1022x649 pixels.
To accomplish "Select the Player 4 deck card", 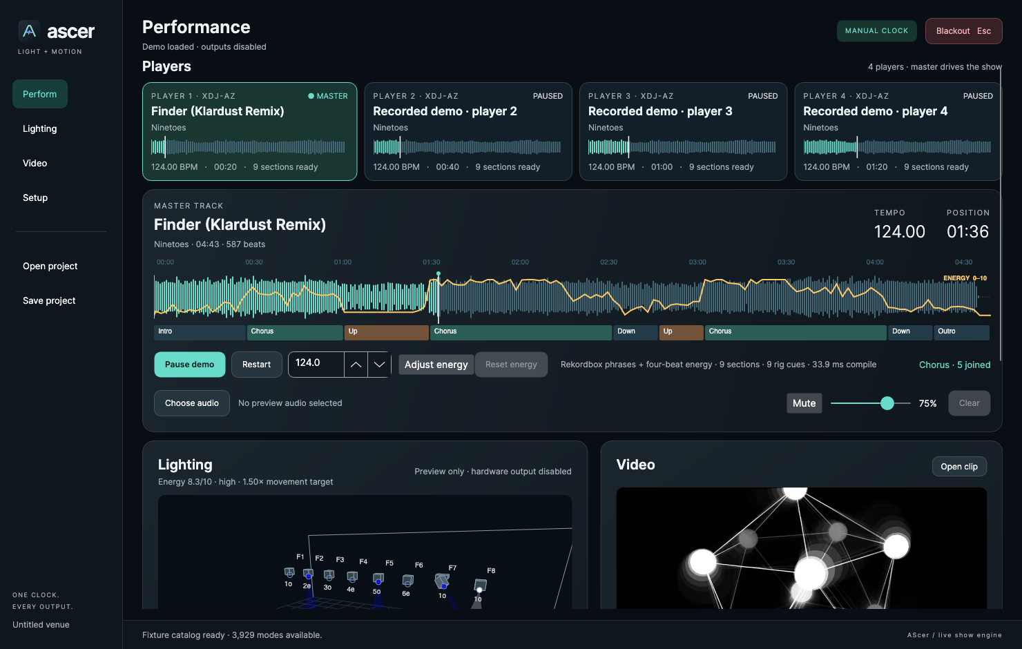I will tap(898, 131).
